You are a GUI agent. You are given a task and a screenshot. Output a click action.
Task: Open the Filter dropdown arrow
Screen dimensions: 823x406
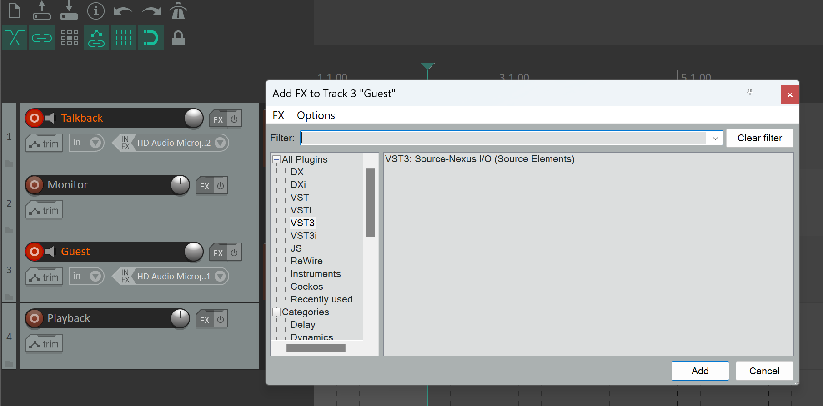(x=715, y=138)
